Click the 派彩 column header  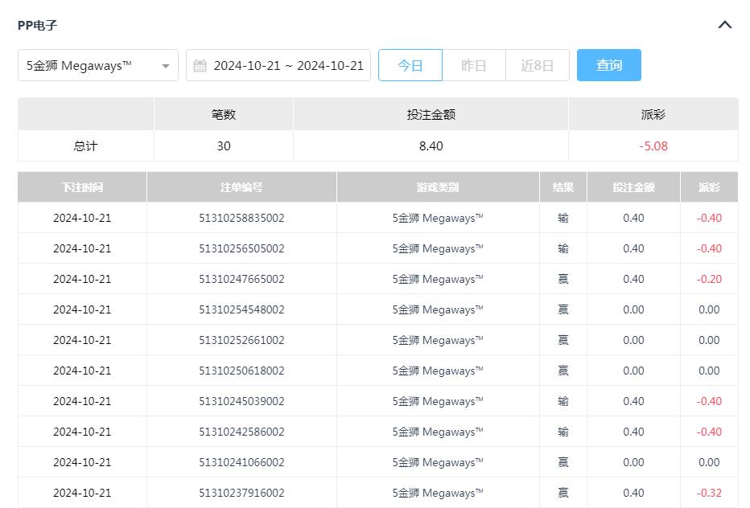(x=708, y=186)
